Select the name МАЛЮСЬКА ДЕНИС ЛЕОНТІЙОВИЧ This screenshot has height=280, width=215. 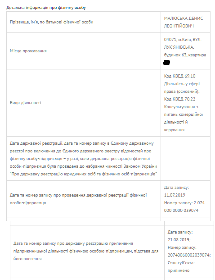coord(184,22)
